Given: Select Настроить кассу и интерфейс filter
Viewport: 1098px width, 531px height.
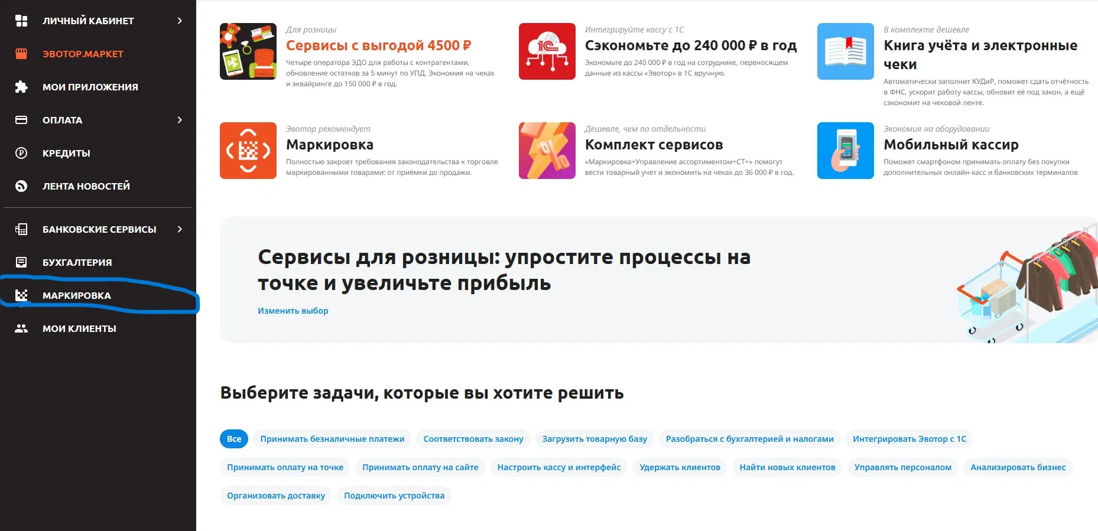Looking at the screenshot, I should pos(559,467).
